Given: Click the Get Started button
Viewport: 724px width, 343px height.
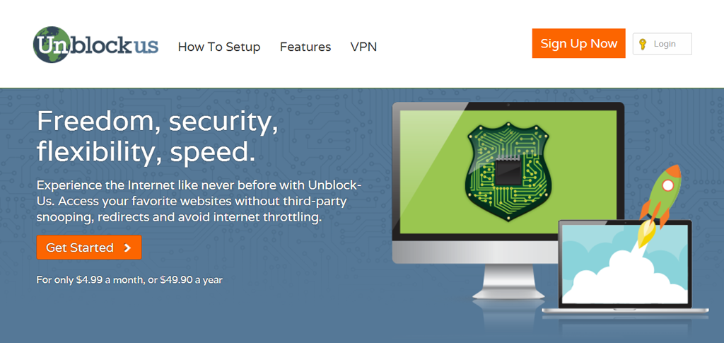Looking at the screenshot, I should [x=89, y=248].
